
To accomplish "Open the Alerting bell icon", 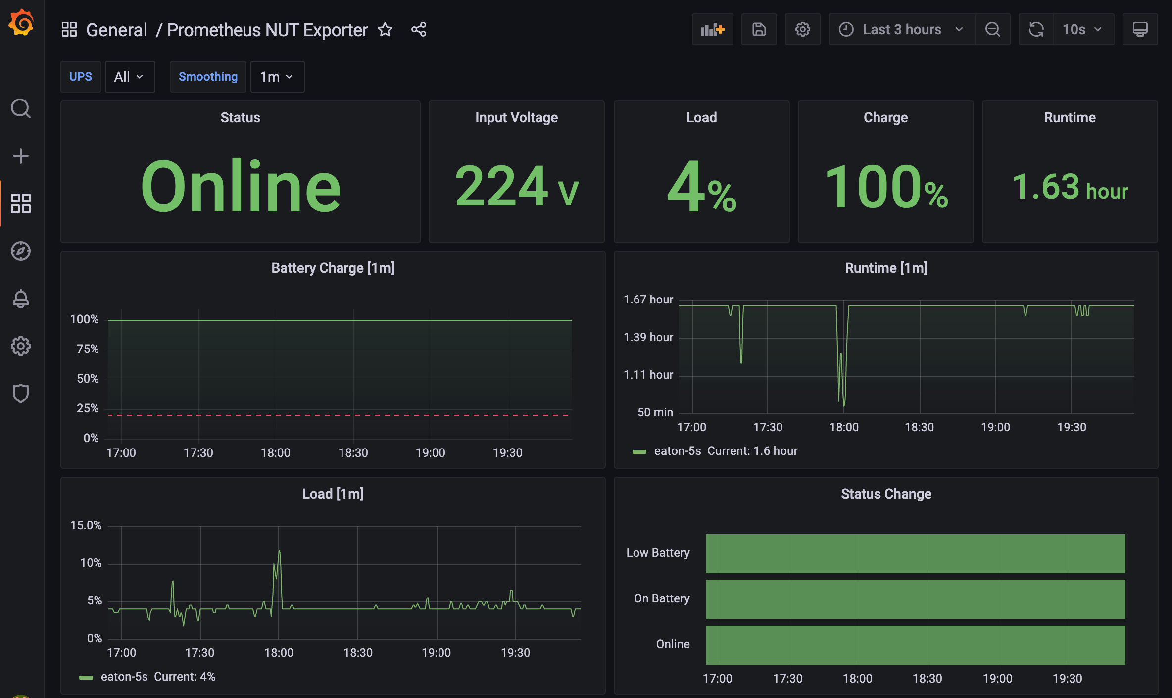I will [x=21, y=299].
